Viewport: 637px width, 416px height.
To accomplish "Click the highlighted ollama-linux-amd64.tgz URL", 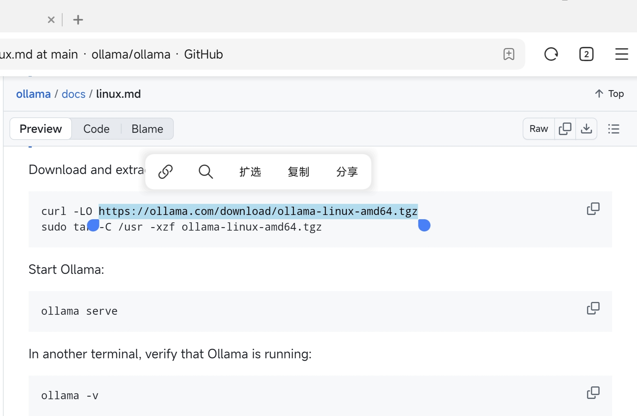I will click(x=258, y=211).
